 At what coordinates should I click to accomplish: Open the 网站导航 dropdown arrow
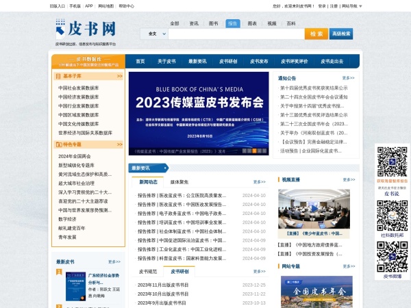[x=360, y=6]
